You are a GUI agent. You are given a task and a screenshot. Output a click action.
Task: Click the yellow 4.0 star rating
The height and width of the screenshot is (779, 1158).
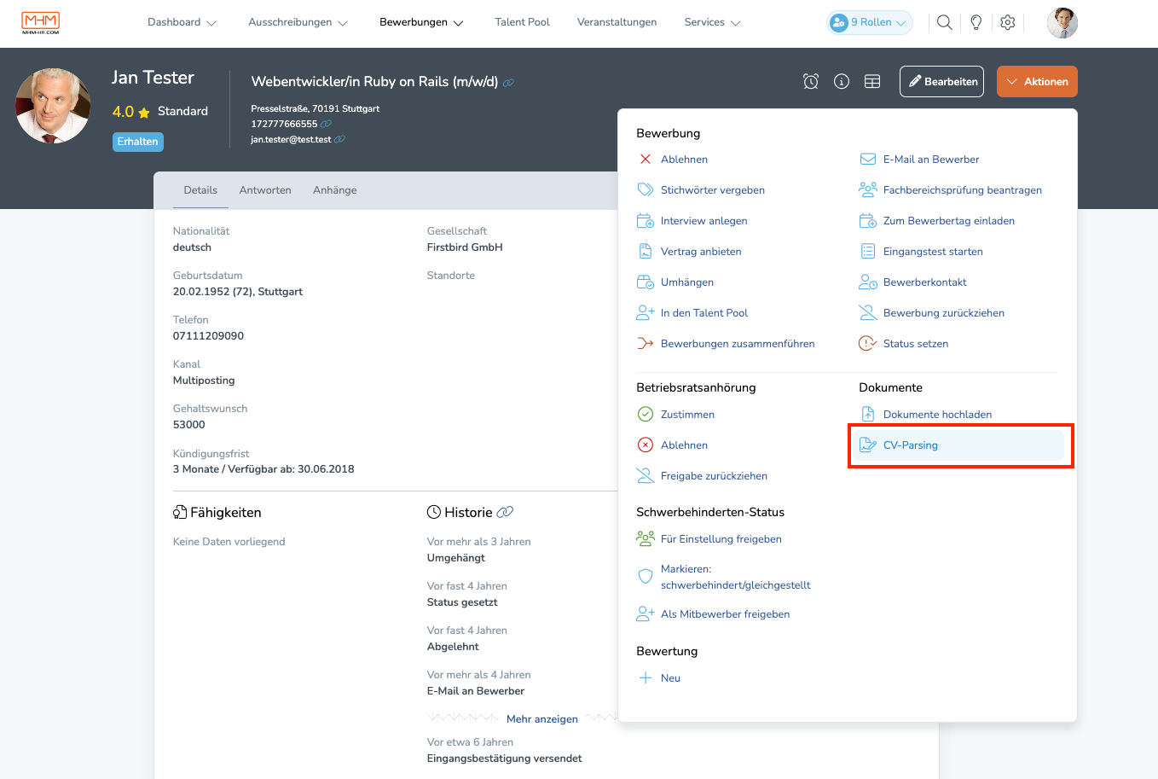point(131,112)
